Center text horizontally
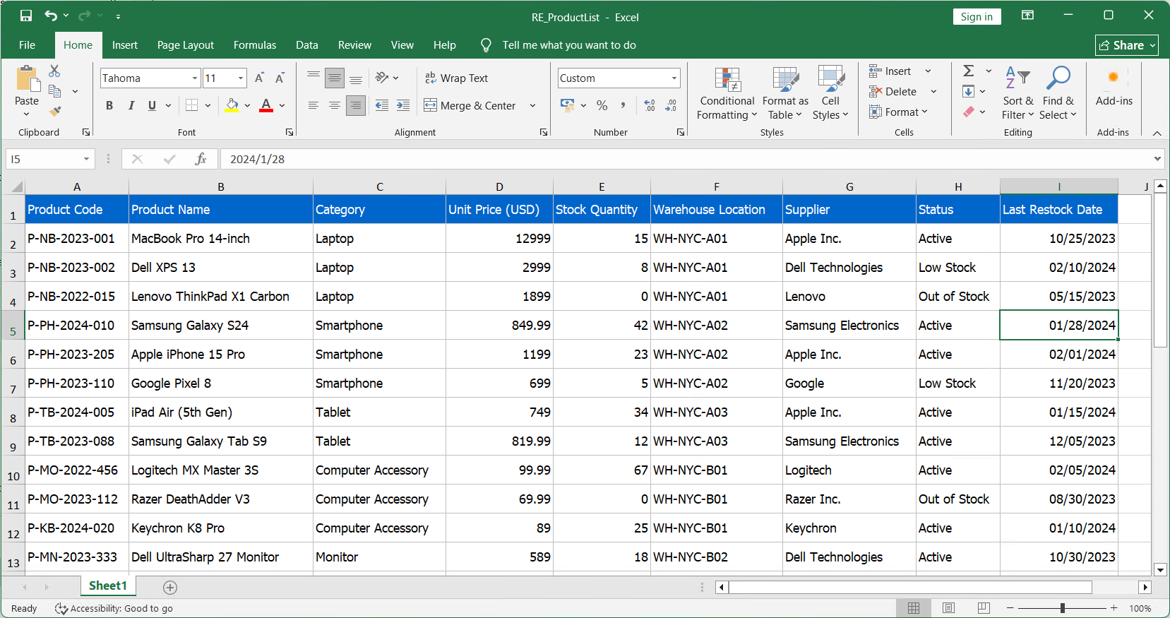This screenshot has height=618, width=1170. (x=335, y=105)
